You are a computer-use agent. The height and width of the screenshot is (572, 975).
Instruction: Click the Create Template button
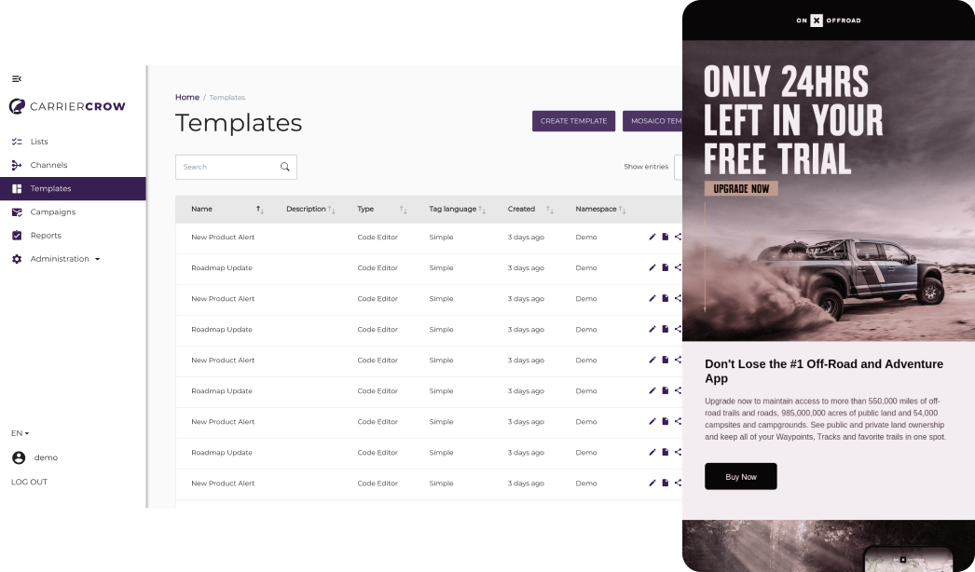coord(573,121)
